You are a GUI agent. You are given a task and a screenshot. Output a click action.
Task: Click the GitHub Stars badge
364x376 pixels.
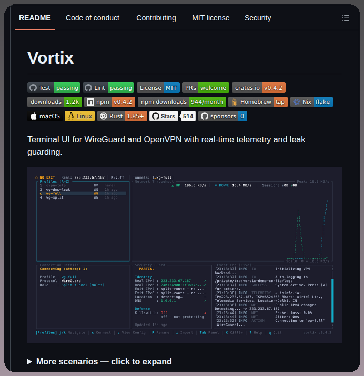[x=164, y=116]
